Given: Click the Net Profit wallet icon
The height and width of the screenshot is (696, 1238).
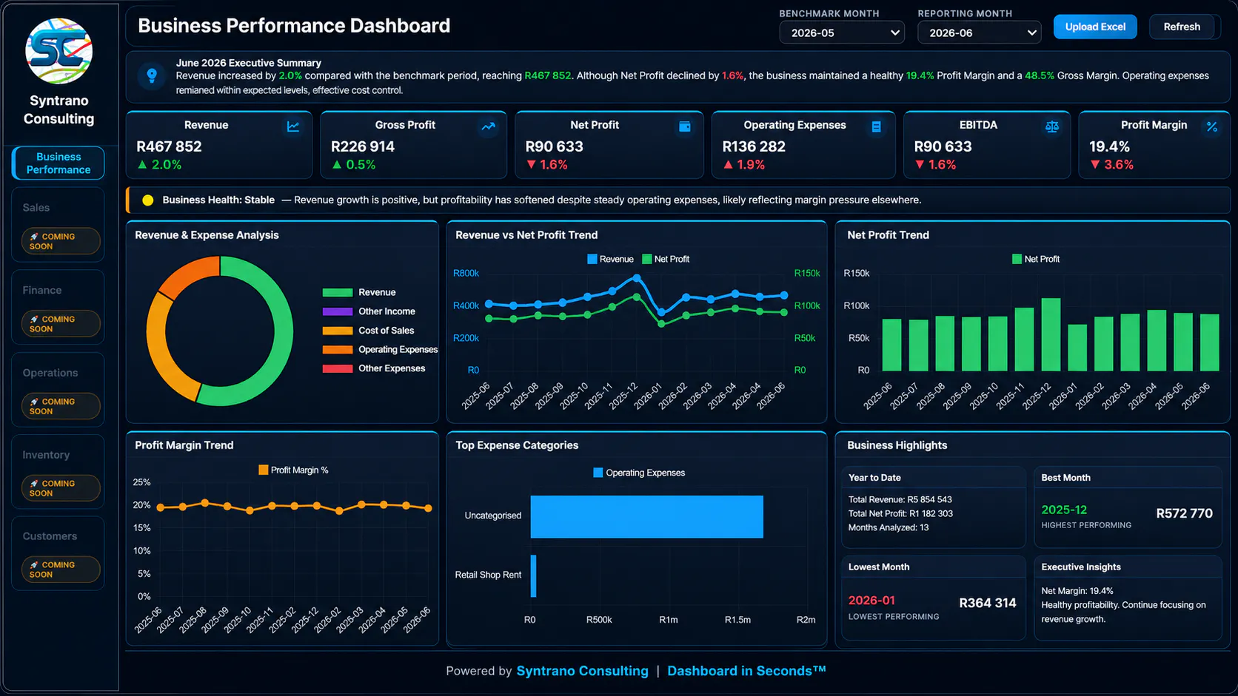Looking at the screenshot, I should (685, 126).
